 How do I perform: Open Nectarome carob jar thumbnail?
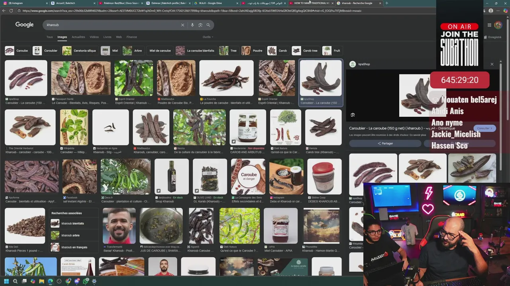pyautogui.click(x=248, y=128)
